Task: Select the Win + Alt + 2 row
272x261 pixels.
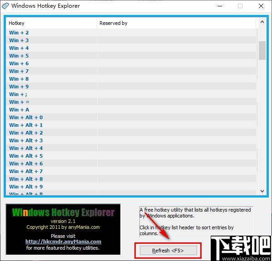Action: click(x=131, y=133)
